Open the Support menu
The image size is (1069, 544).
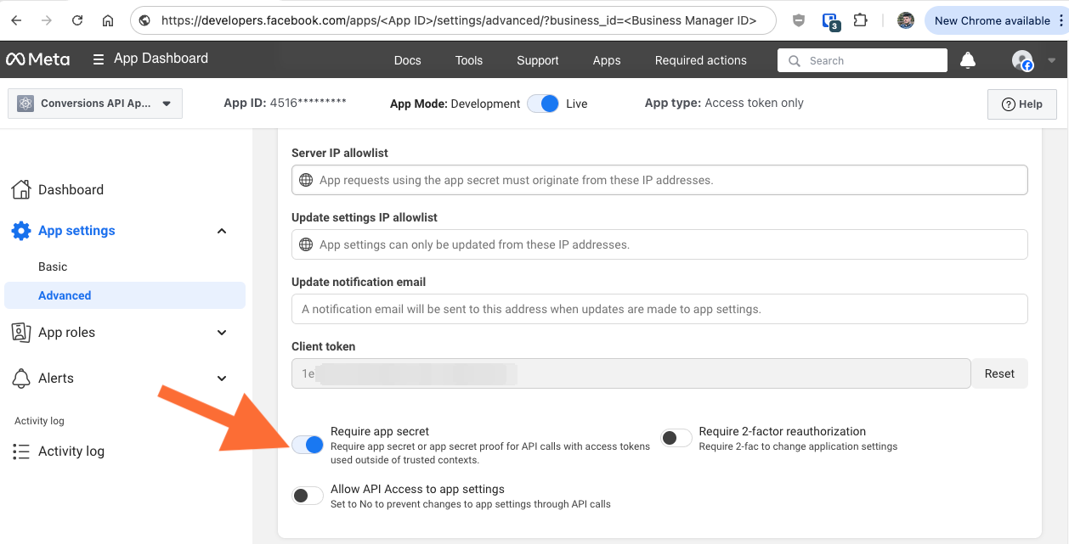click(x=538, y=60)
